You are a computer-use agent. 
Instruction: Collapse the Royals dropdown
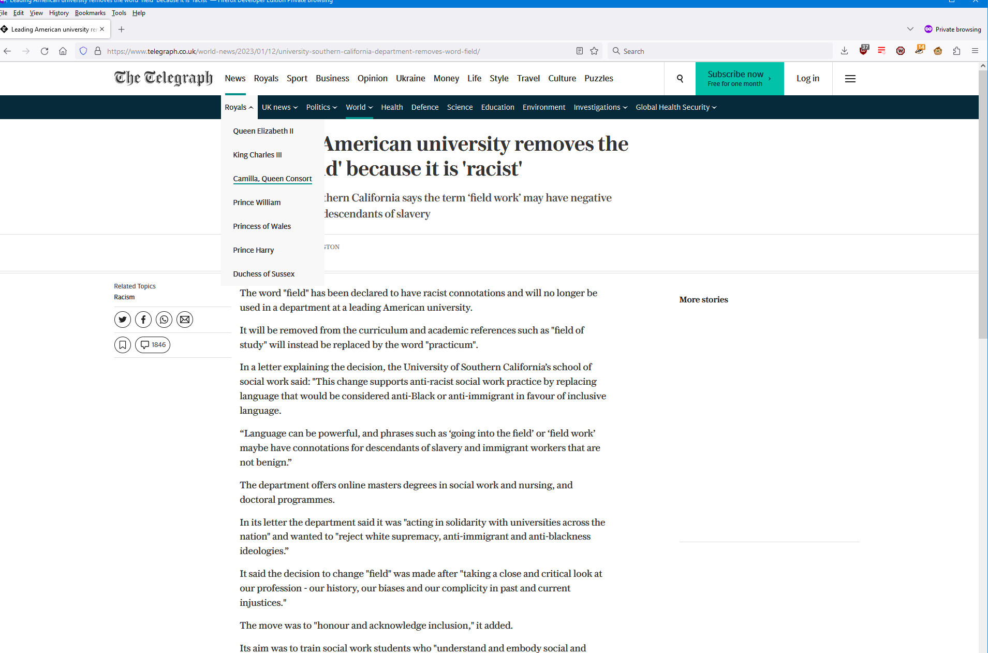[x=239, y=107]
